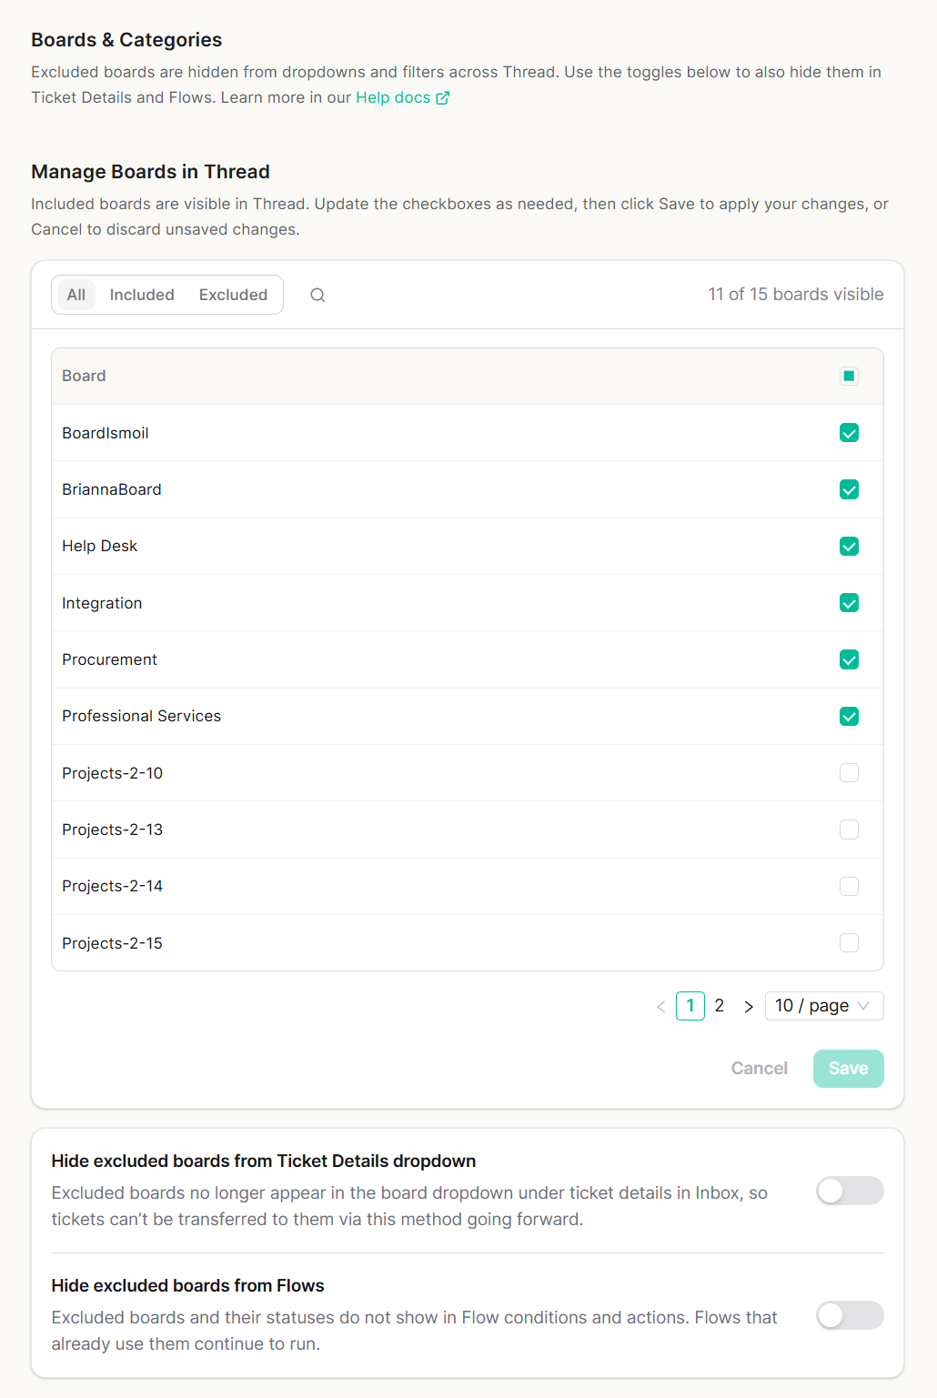Select the Professional Services row name
This screenshot has height=1398, width=937.
142,716
